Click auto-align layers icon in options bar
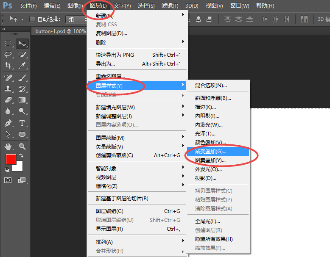This screenshot has width=330, height=257. pyautogui.click(x=304, y=19)
